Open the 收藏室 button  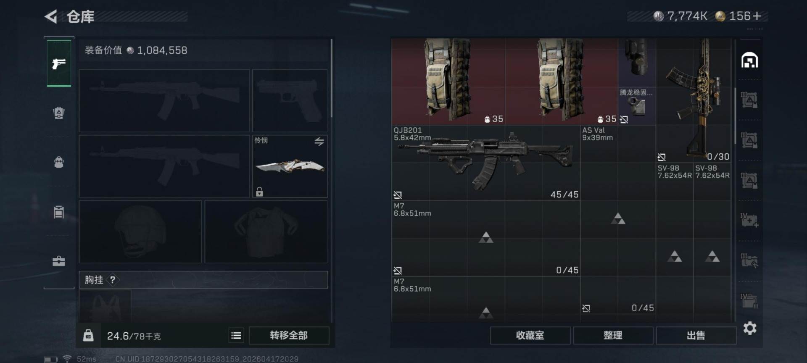coord(530,335)
